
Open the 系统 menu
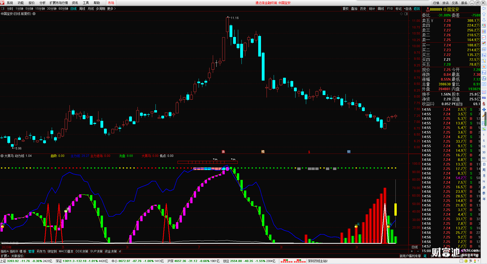coord(10,3)
